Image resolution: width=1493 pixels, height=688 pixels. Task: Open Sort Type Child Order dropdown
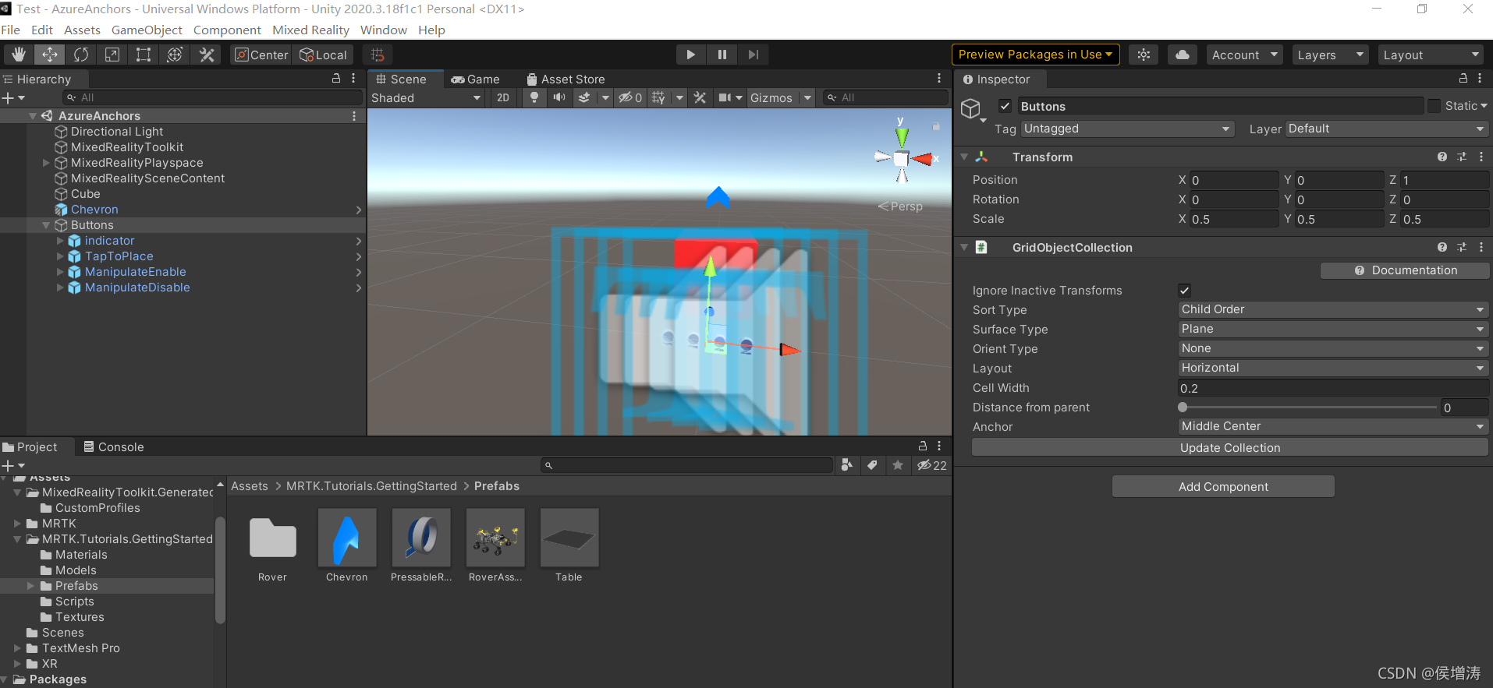pos(1332,309)
